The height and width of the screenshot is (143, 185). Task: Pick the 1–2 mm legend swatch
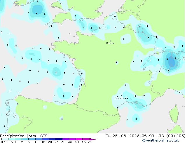point(18,139)
